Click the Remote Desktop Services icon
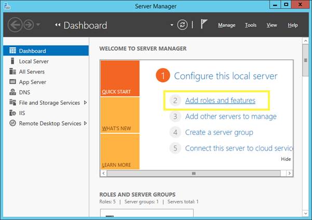312x220 pixels. 12,123
